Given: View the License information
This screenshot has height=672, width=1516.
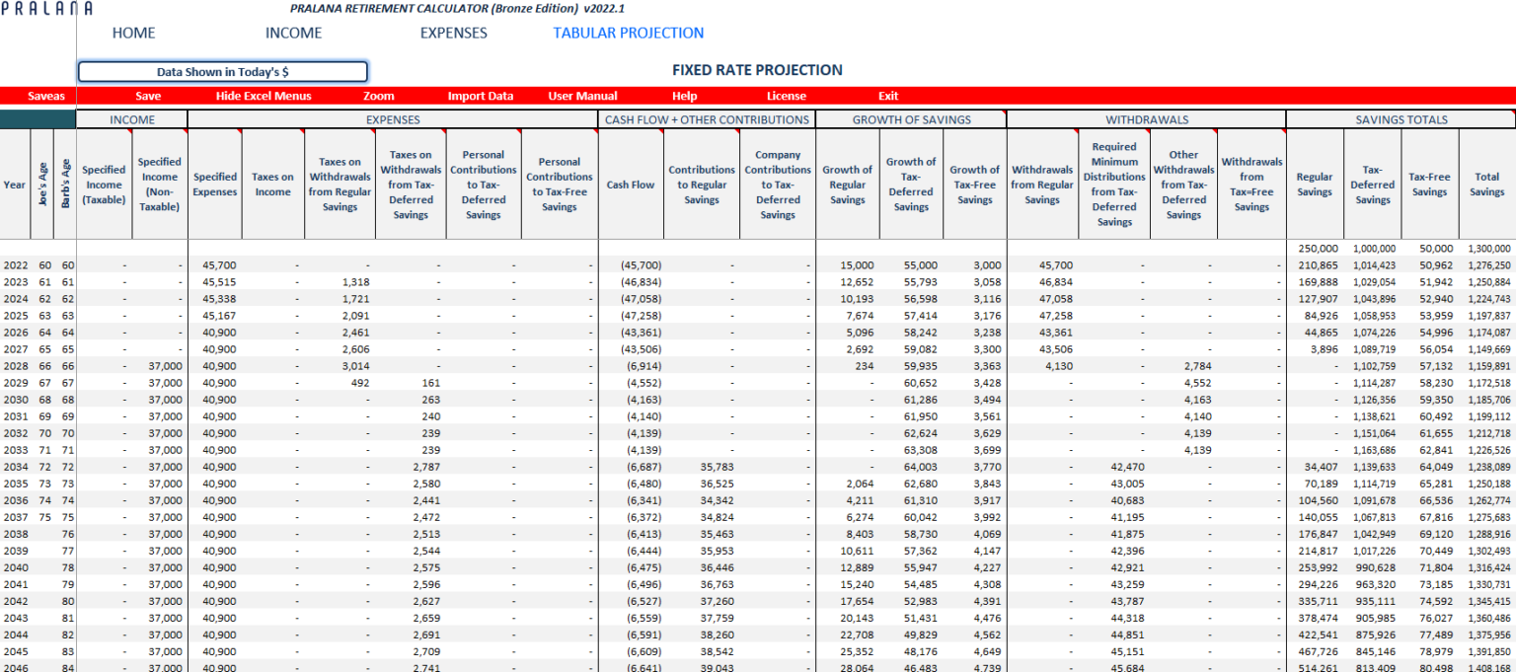Looking at the screenshot, I should (x=785, y=96).
